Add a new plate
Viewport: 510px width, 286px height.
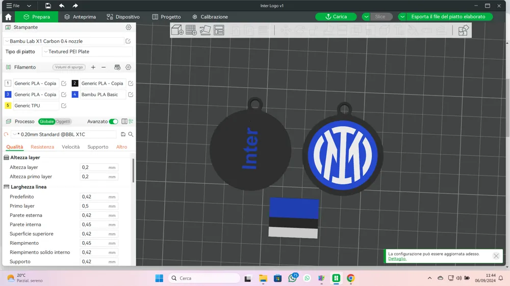click(x=191, y=30)
